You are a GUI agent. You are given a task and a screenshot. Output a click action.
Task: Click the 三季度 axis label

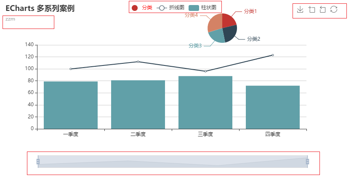point(205,134)
